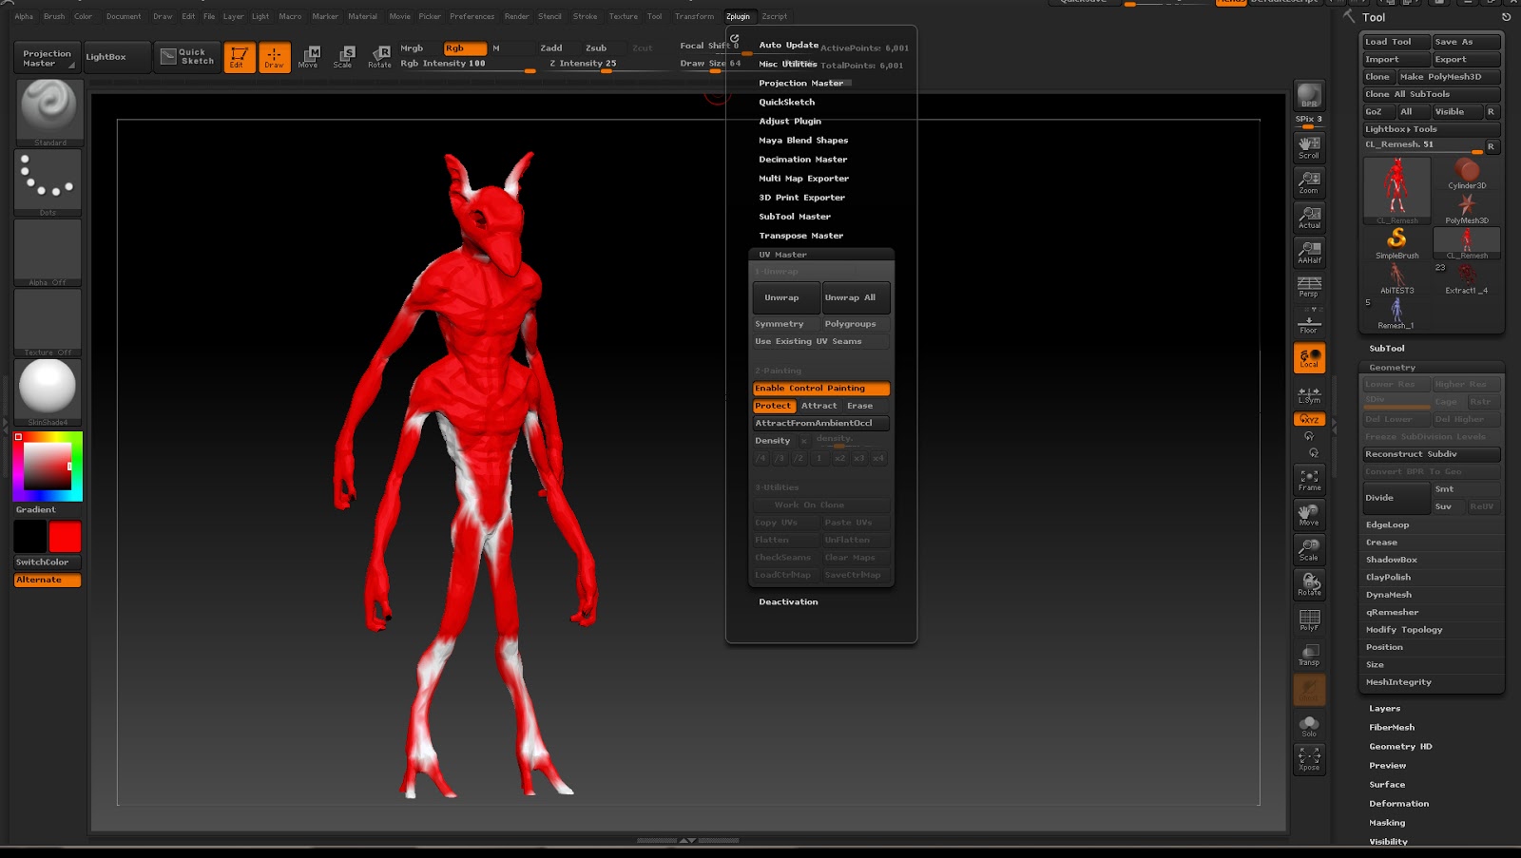1521x858 pixels.
Task: Click the right shelf Scale view icon
Action: coord(1309,549)
